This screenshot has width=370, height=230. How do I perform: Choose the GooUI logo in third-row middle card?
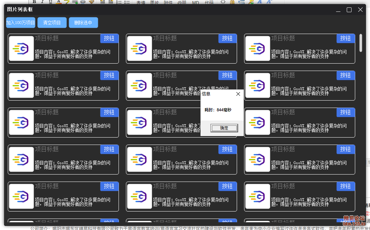(x=140, y=122)
